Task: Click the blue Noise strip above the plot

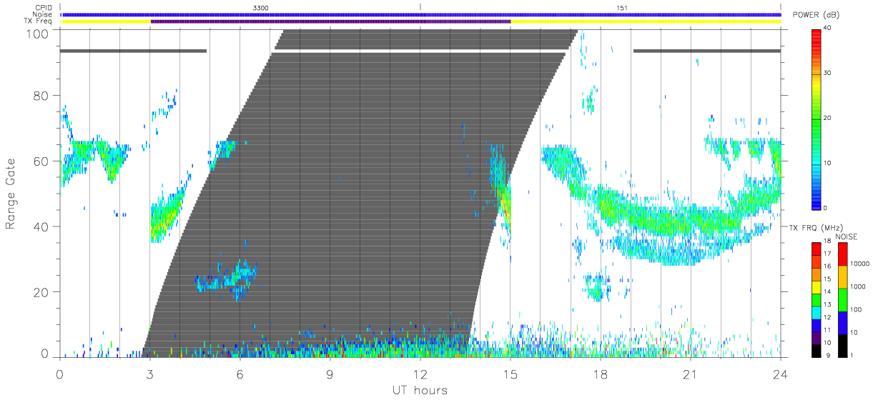Action: [x=420, y=14]
